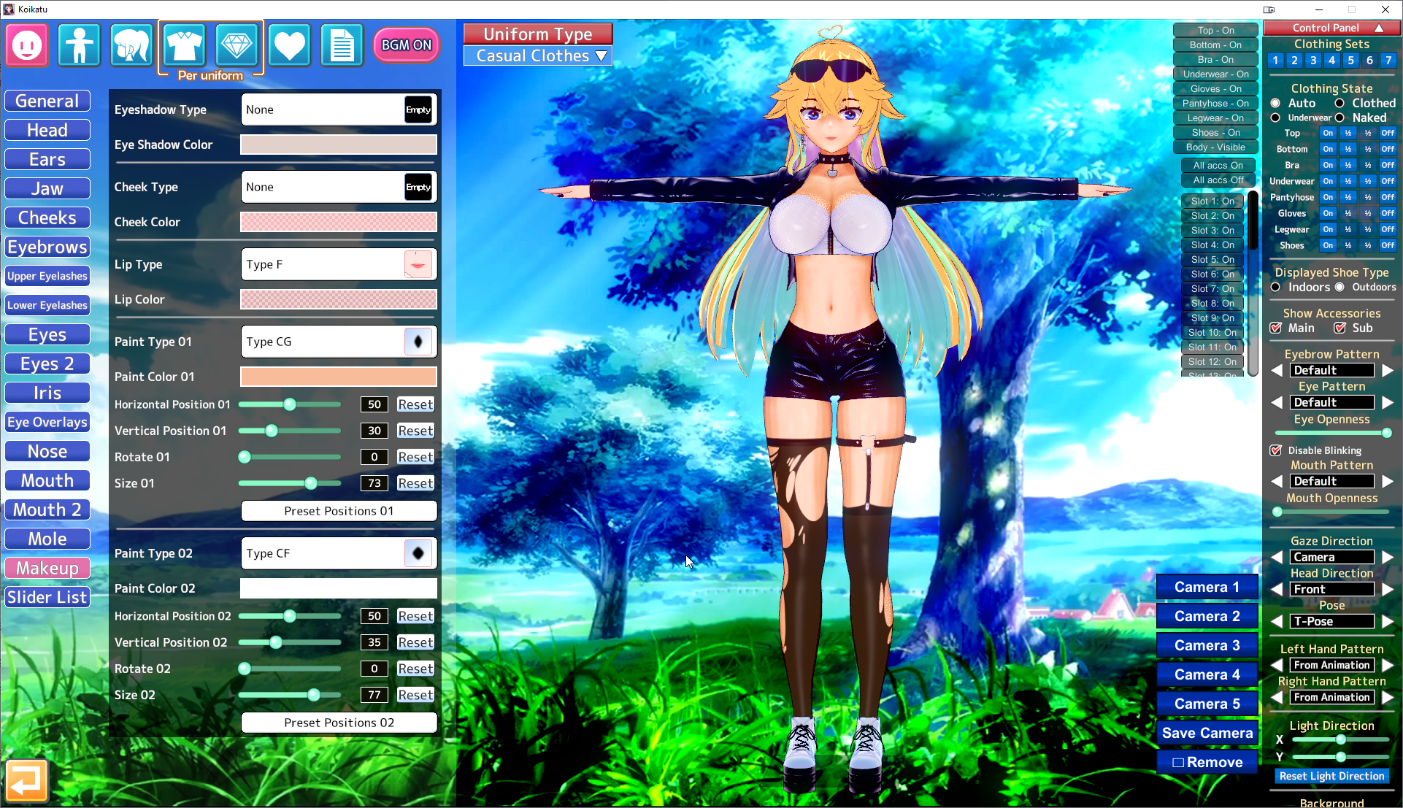Click the Size 01 value field
The image size is (1403, 808).
[374, 483]
